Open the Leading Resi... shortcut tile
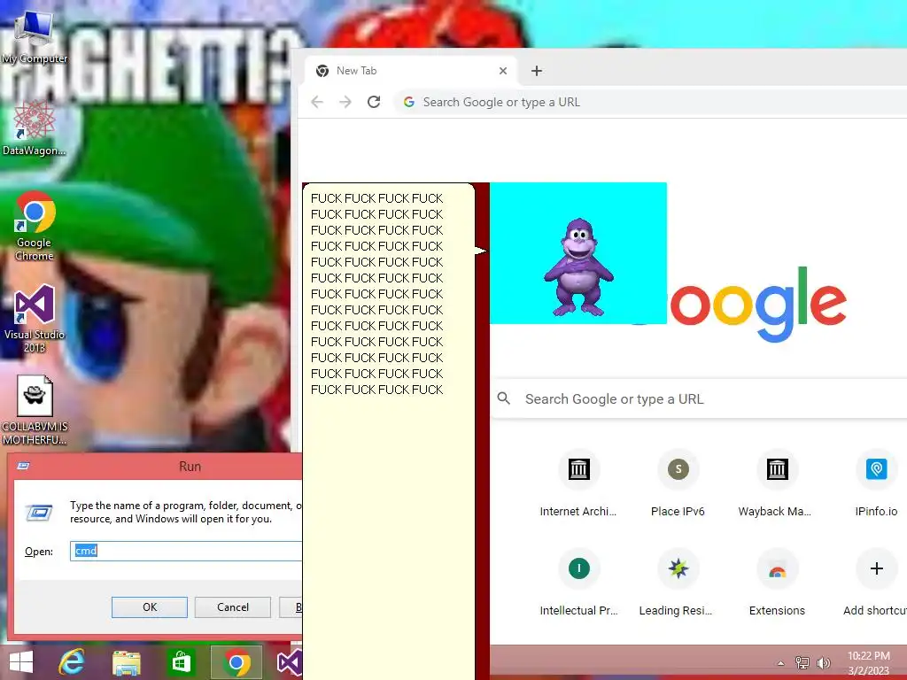 coord(678,583)
